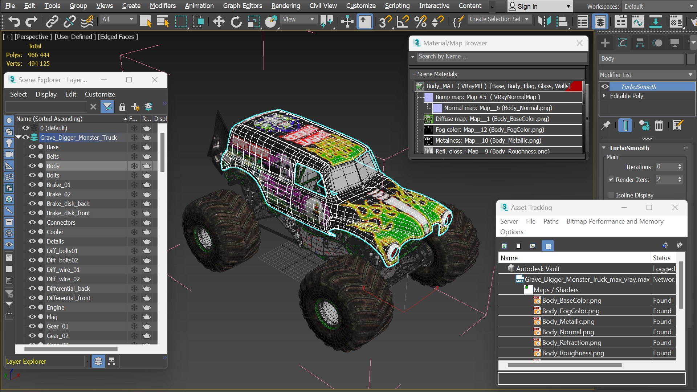This screenshot has height=392, width=697.
Task: Open the Graph Editors menu
Action: tap(242, 6)
